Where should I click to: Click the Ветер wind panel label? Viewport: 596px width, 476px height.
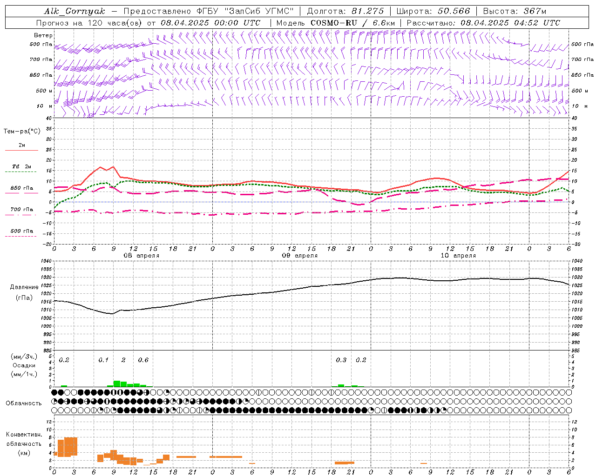pos(43,35)
